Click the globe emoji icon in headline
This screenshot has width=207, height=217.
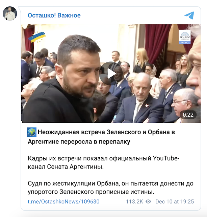(32, 132)
